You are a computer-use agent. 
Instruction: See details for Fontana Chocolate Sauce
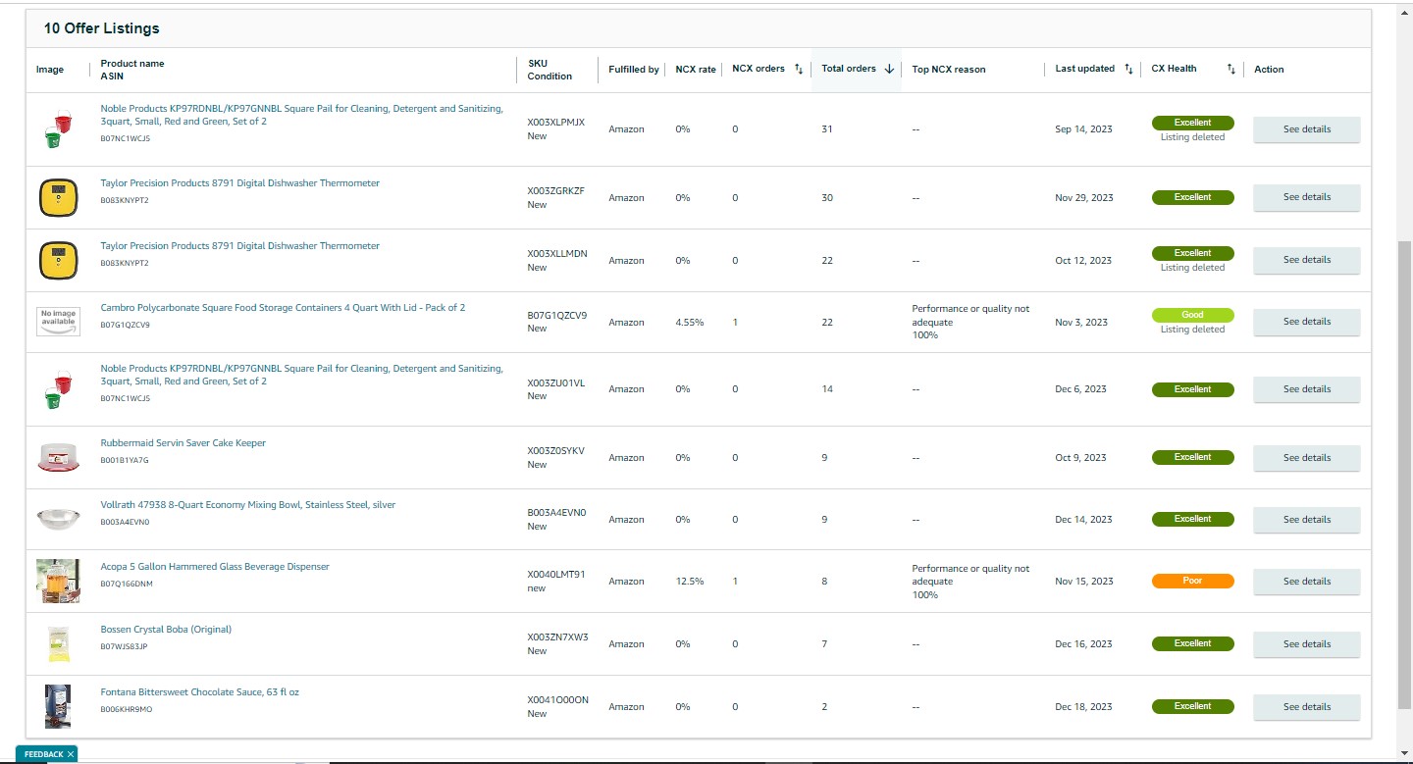pos(1307,707)
